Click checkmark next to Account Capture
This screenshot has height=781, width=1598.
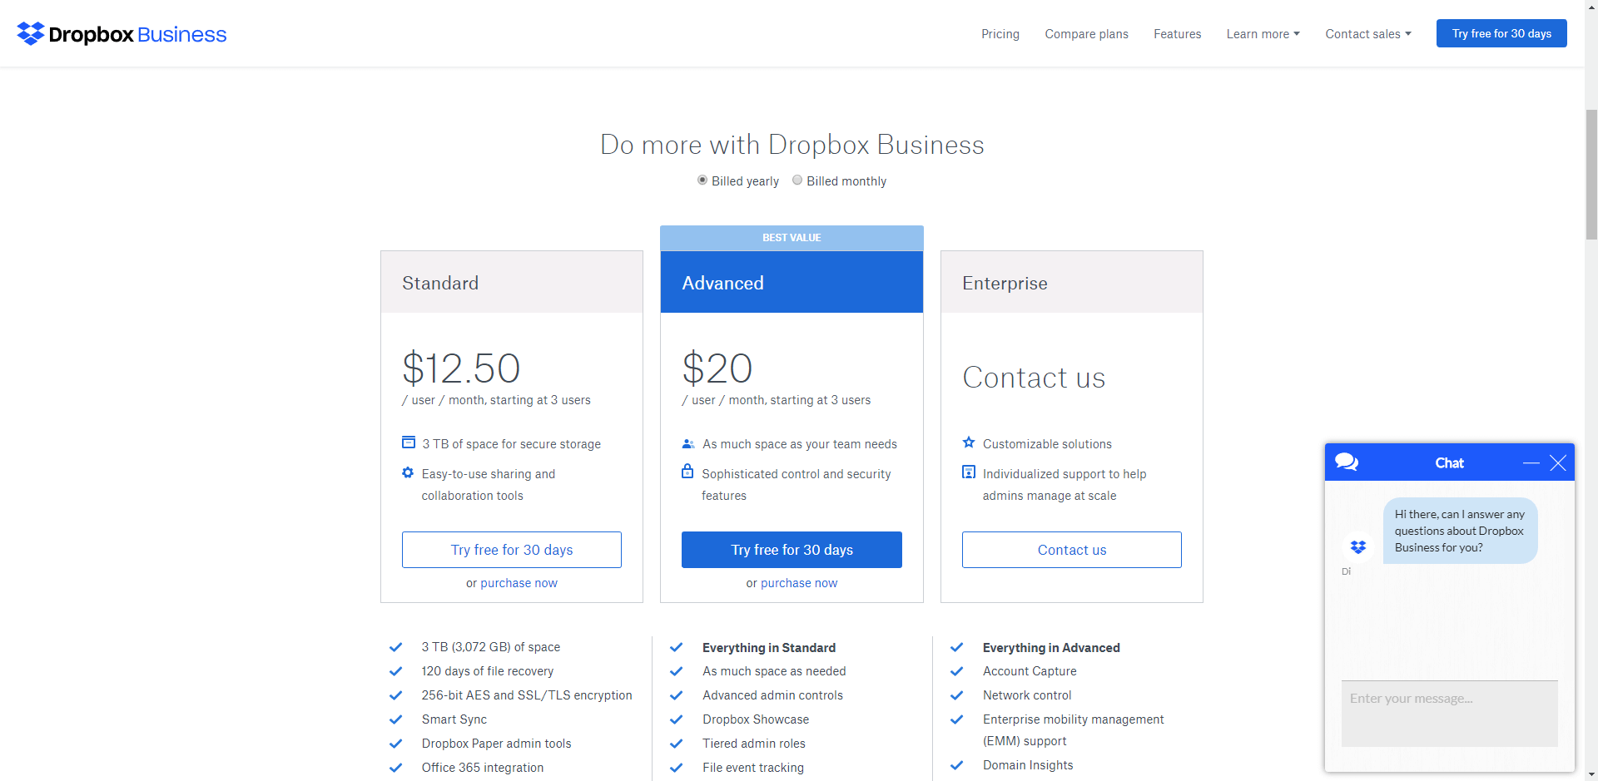956,671
